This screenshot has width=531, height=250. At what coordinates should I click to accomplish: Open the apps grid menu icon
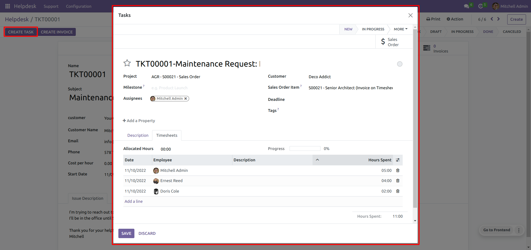pyautogui.click(x=7, y=6)
